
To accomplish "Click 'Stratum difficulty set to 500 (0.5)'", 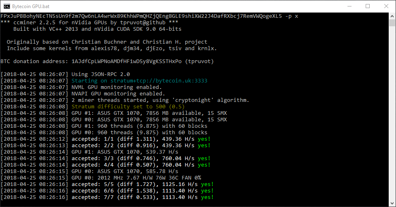I will coord(128,107).
